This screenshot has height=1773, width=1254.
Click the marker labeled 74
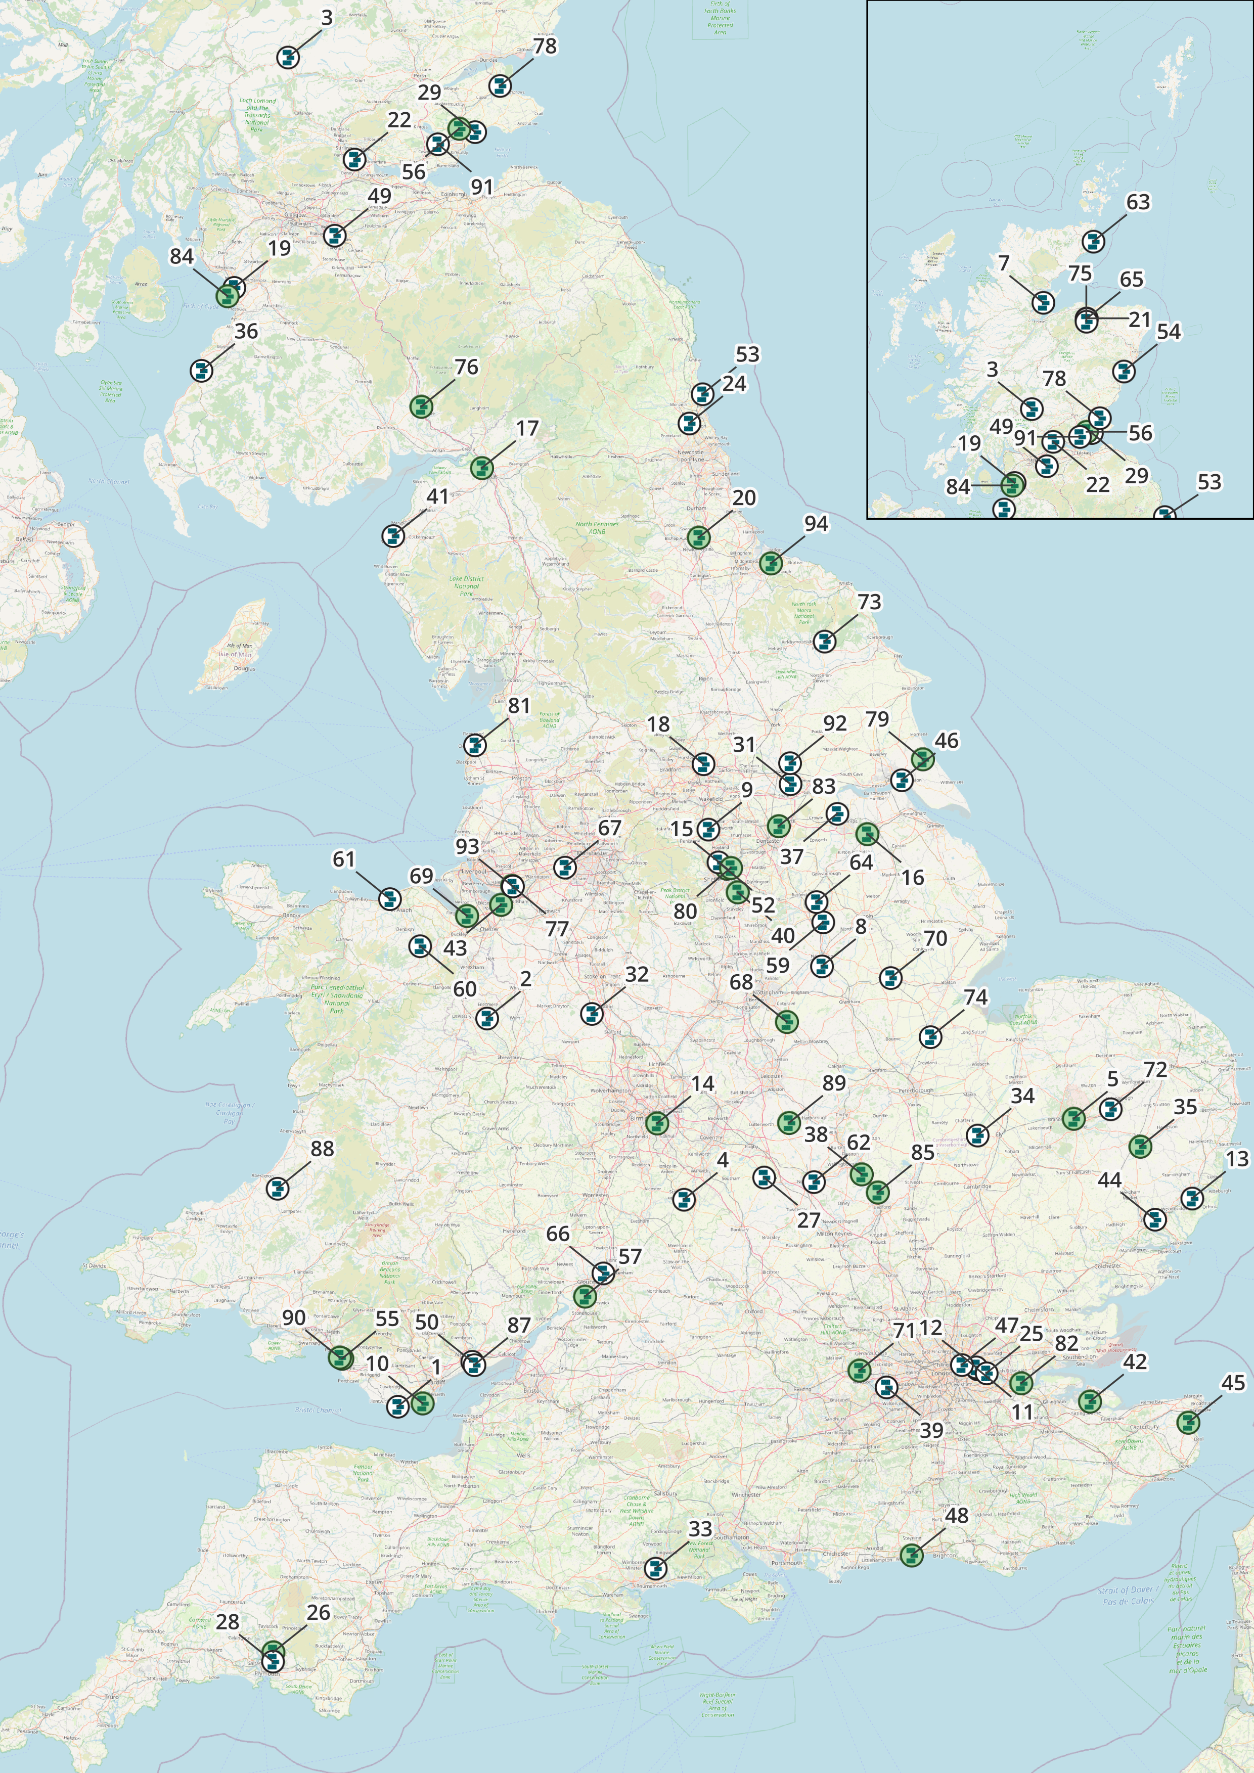click(931, 1036)
